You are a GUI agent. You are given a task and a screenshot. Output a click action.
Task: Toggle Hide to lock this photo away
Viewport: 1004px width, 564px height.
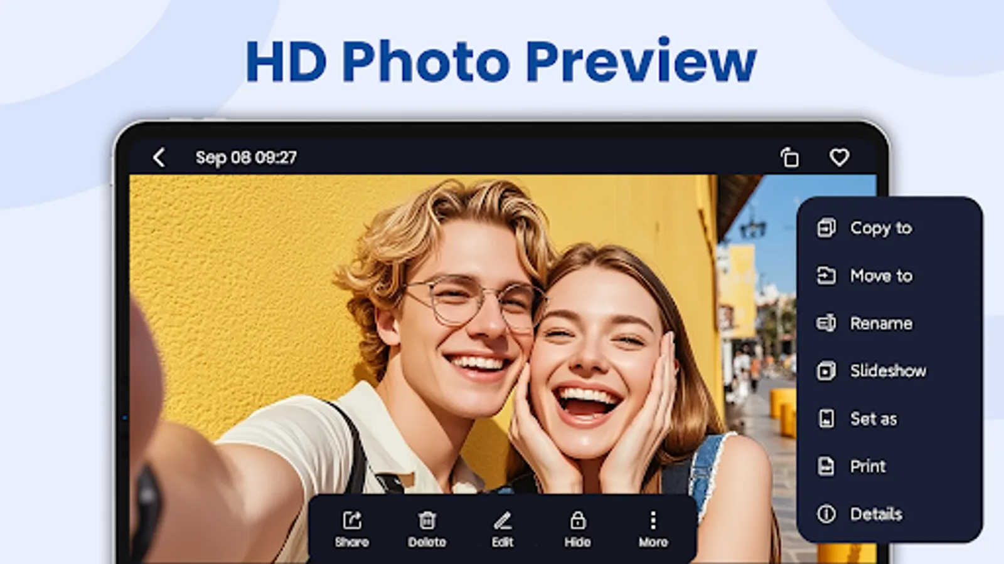[x=578, y=518]
